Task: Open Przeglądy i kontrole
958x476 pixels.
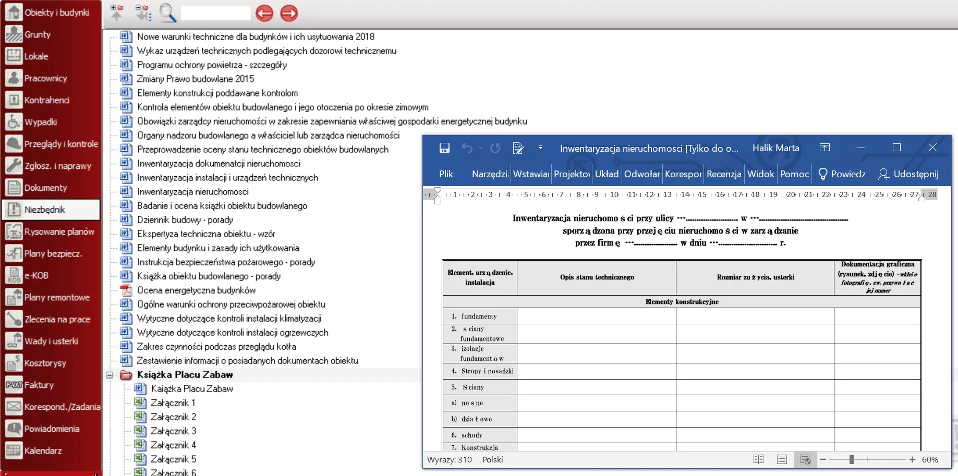Action: [x=51, y=144]
